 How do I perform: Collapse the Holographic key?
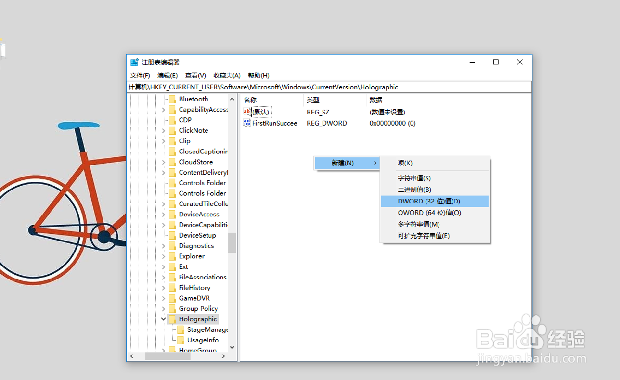click(x=164, y=319)
